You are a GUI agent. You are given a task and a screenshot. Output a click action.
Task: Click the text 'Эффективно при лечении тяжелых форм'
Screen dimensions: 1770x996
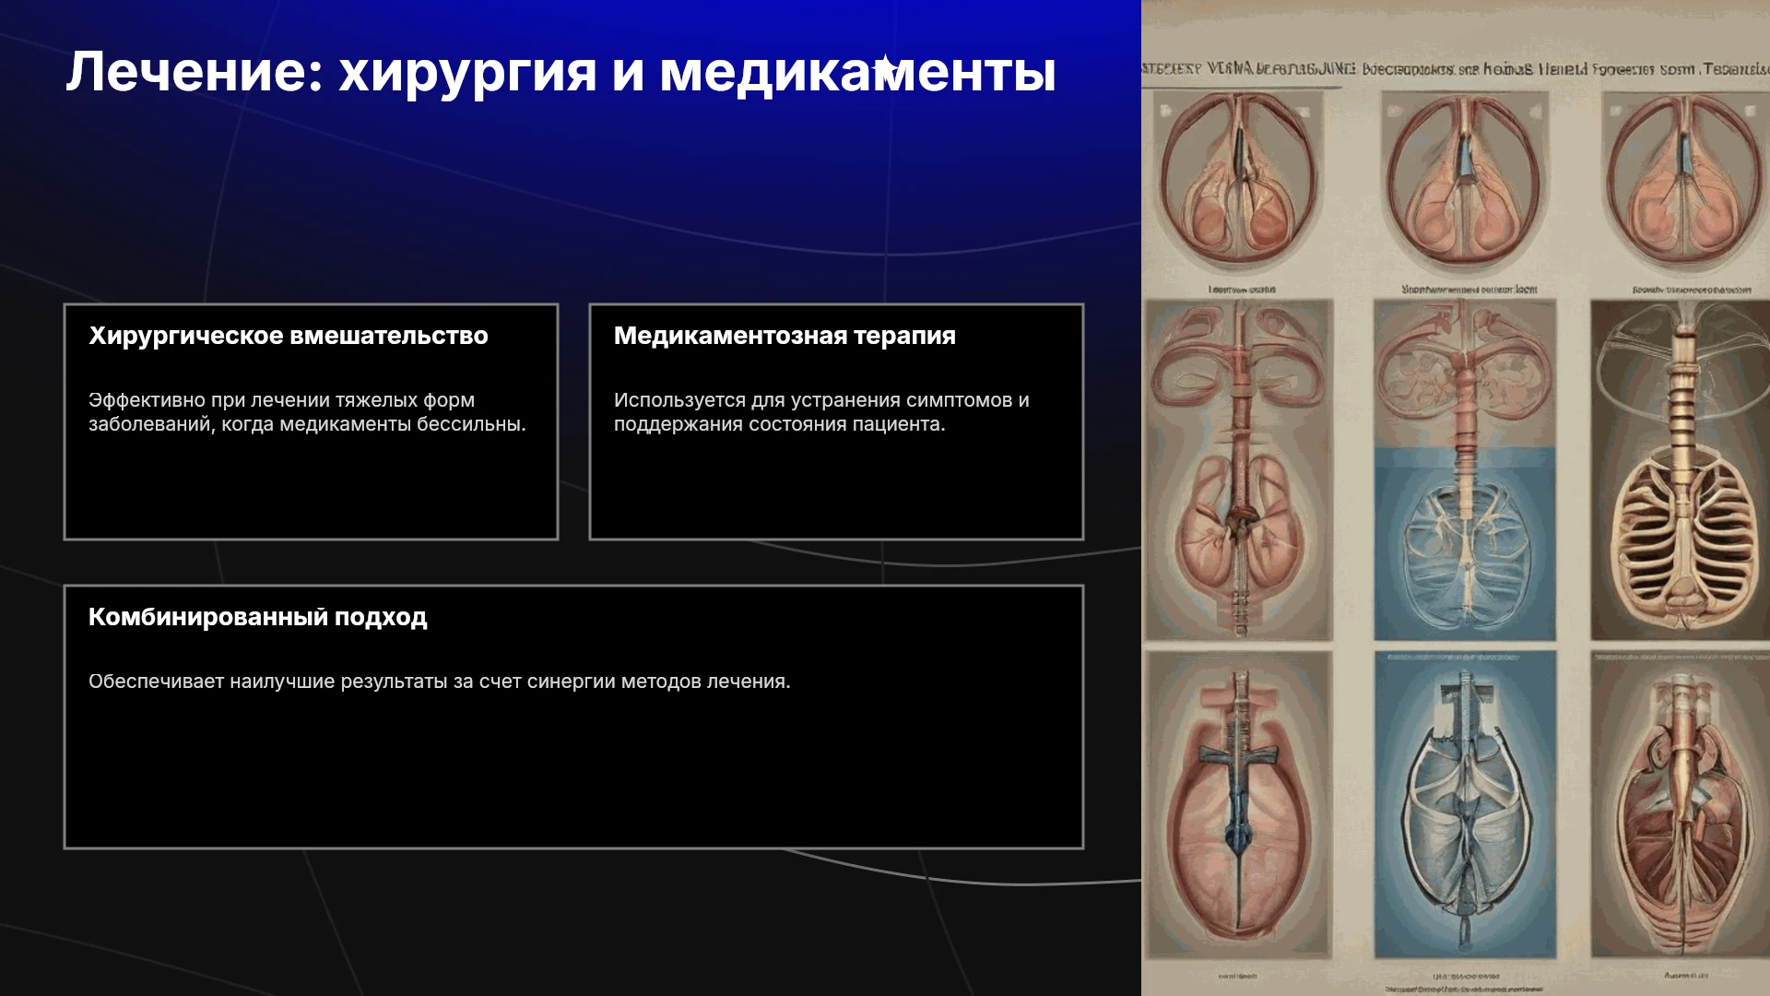281,400
